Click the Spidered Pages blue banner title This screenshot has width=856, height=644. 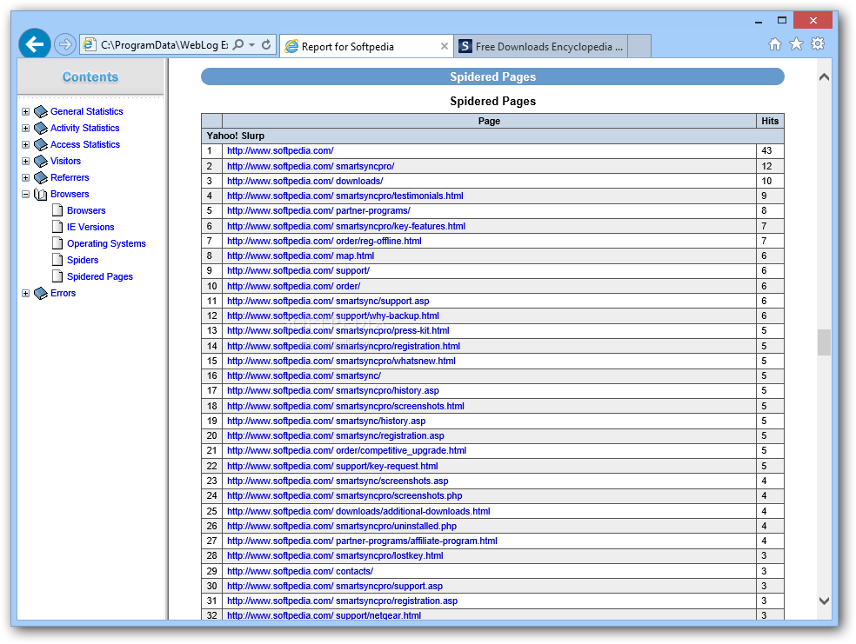(x=492, y=76)
